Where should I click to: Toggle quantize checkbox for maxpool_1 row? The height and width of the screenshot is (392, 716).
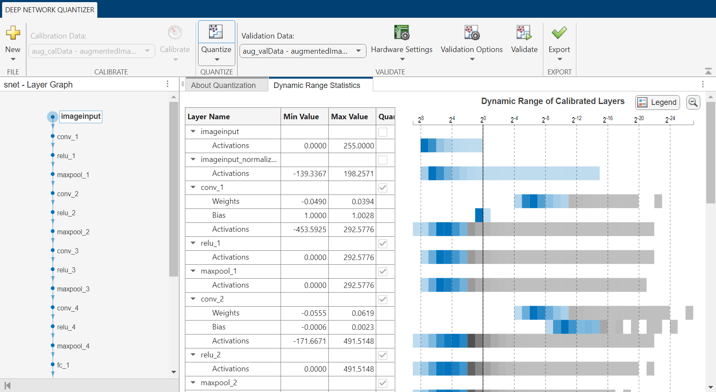coord(383,271)
